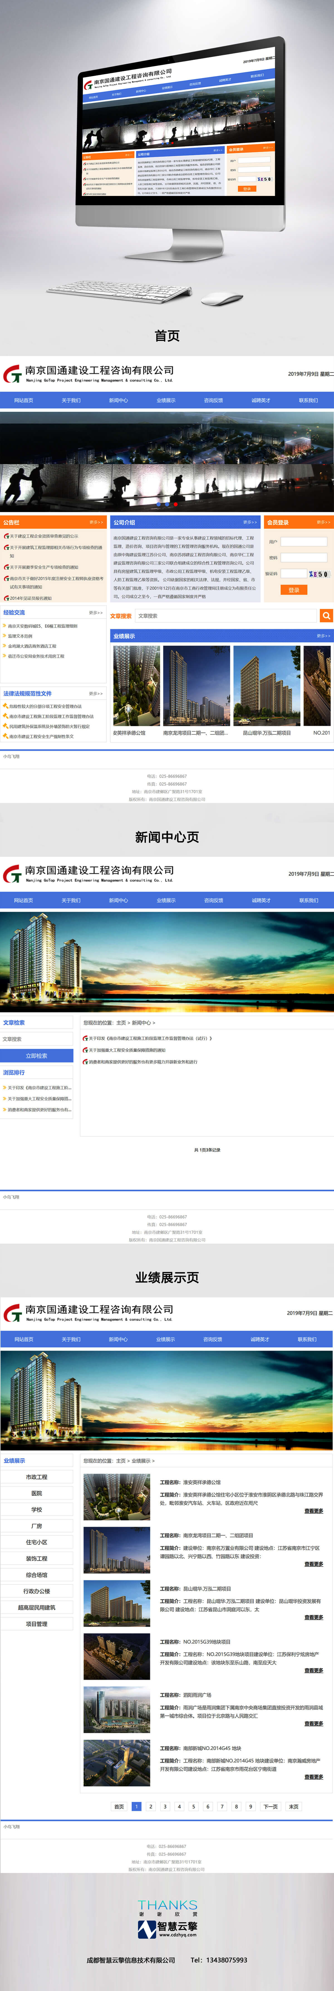This screenshot has height=1991, width=334.
Task: Go to page 3 in pagination
Action: [165, 1806]
